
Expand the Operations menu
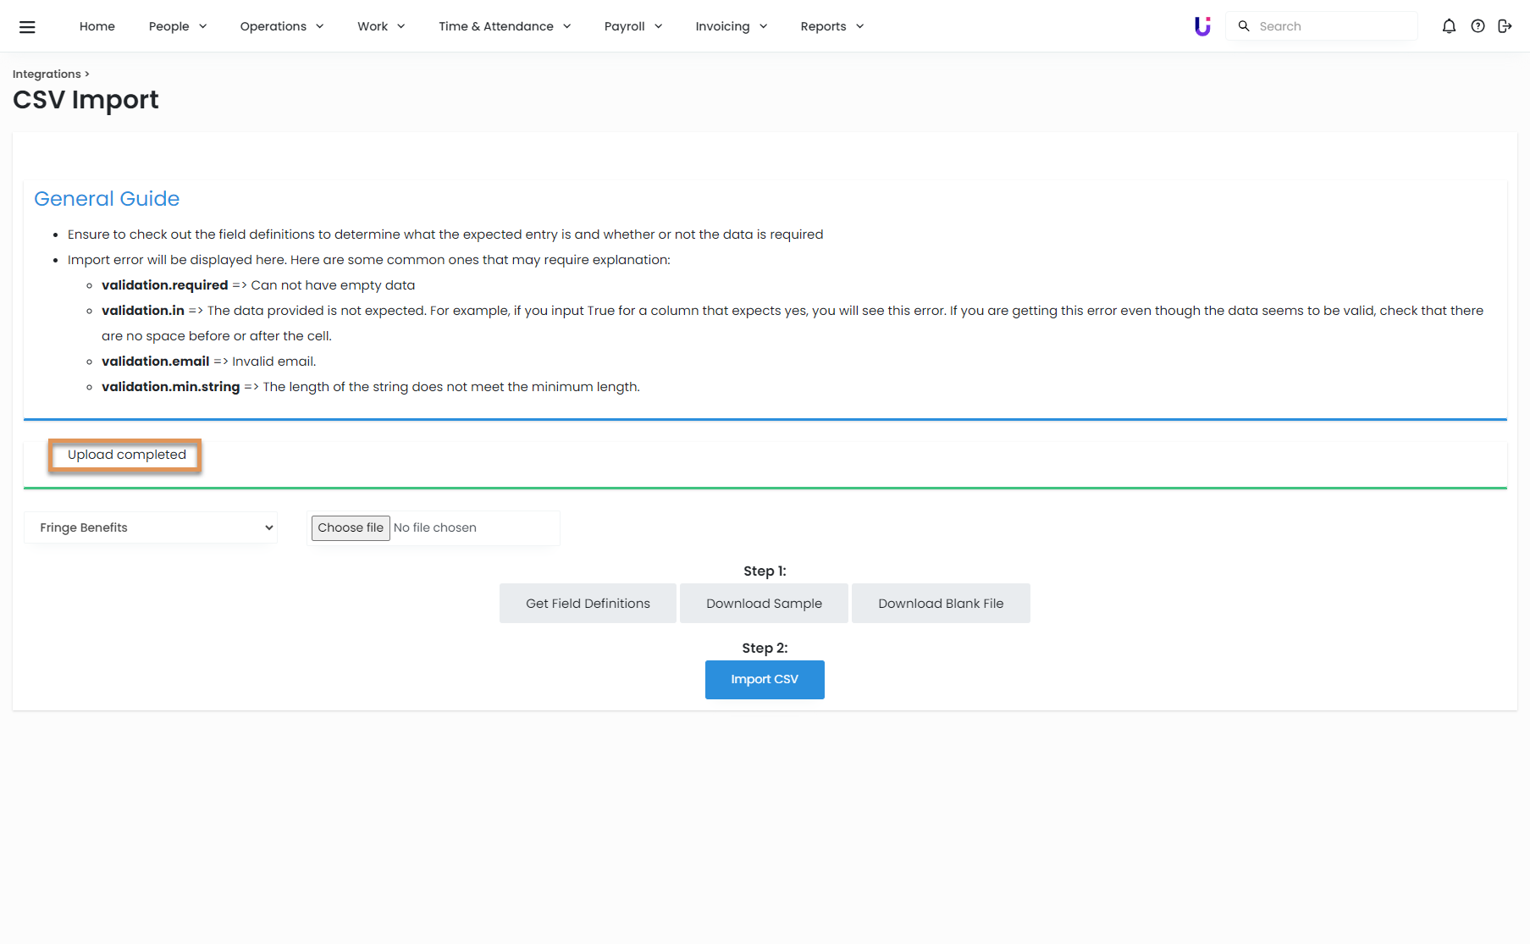(x=282, y=26)
